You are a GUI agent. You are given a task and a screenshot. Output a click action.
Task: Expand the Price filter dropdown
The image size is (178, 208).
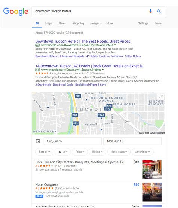(x=80, y=152)
